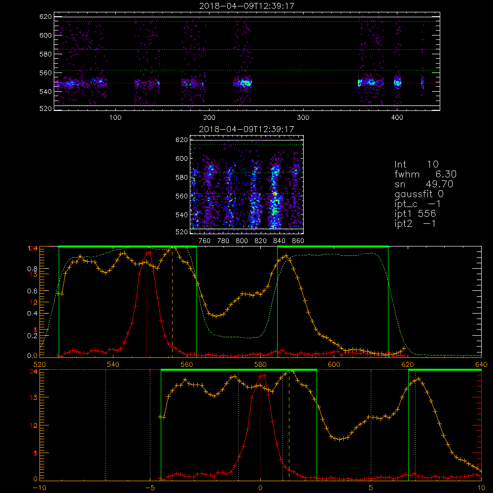Select the 'sn 49.70' parameter line
This screenshot has width=493, height=493.
click(424, 184)
